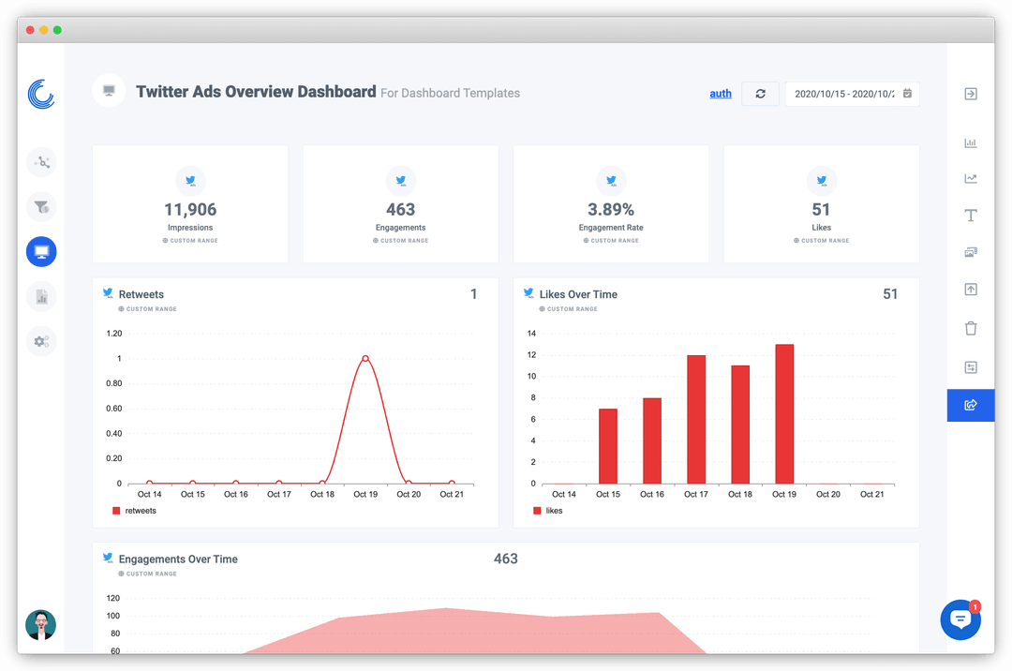Viewport: 1012px width, 671px height.
Task: Open the reports document icon in sidebar
Action: (41, 297)
